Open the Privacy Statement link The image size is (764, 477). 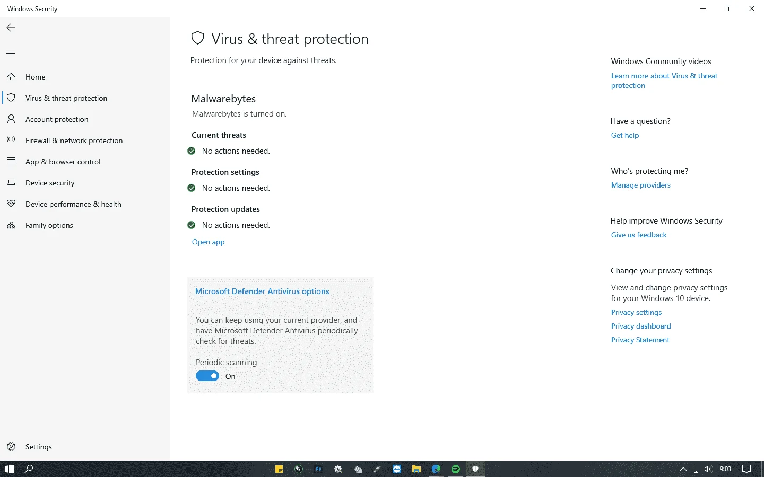(x=640, y=340)
